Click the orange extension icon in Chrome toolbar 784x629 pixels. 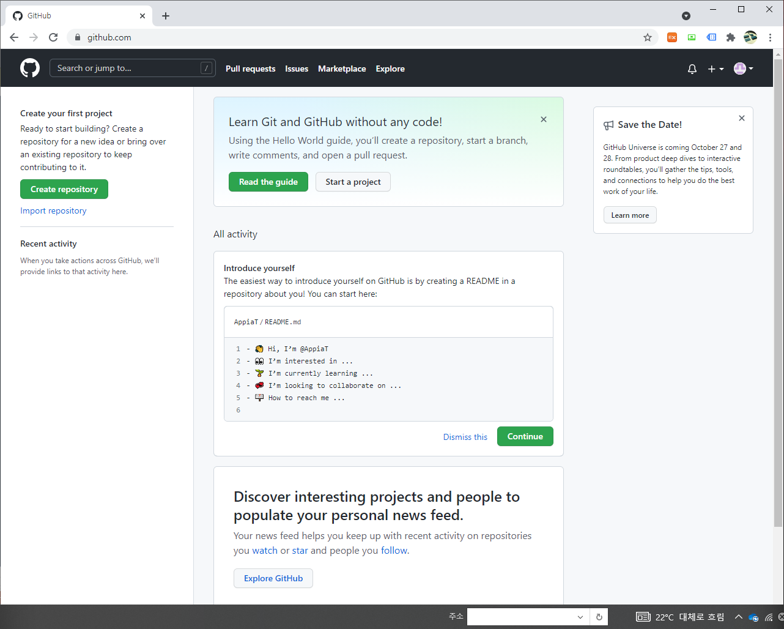pos(672,37)
